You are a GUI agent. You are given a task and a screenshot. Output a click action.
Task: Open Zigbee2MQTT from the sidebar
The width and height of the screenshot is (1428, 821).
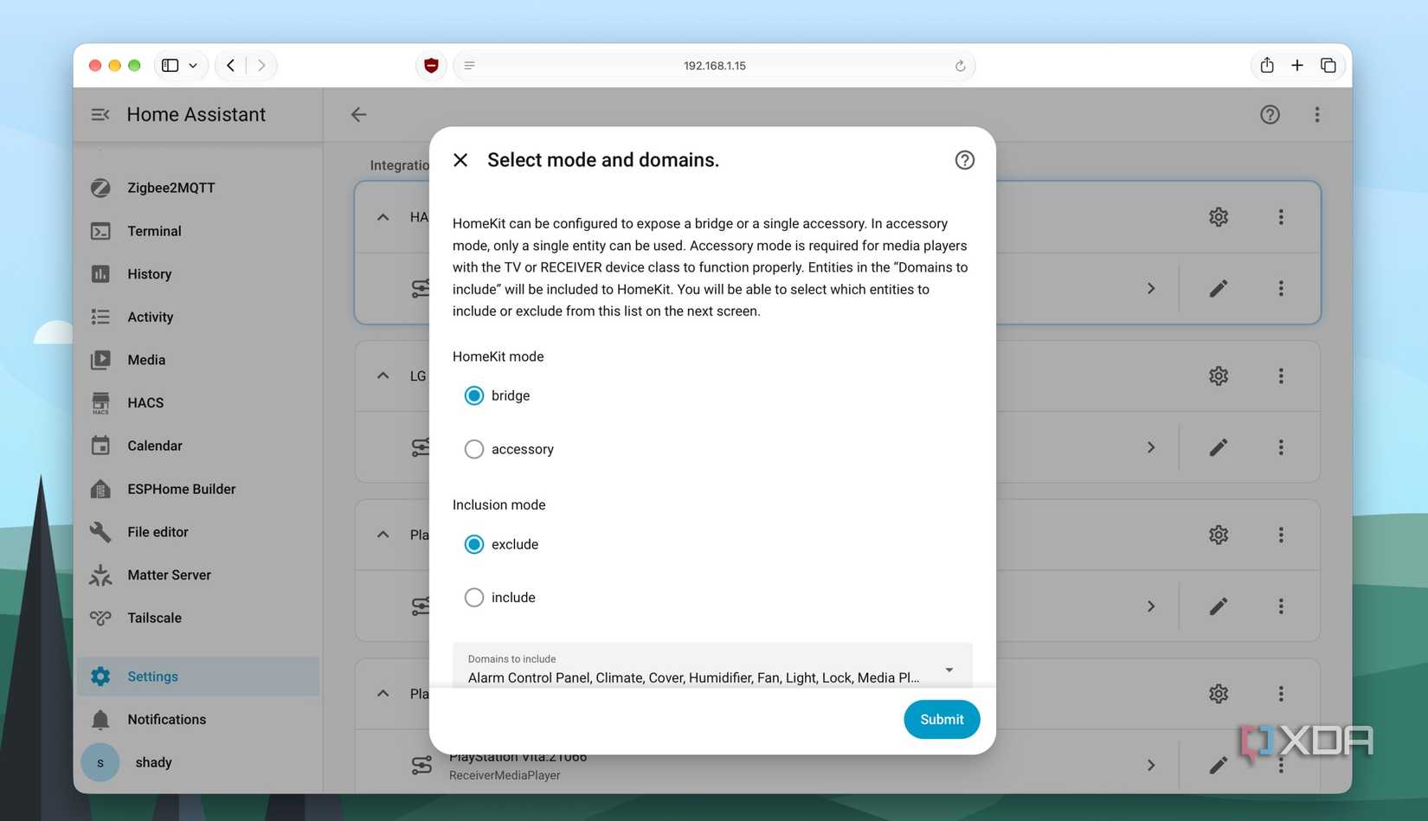tap(198, 188)
